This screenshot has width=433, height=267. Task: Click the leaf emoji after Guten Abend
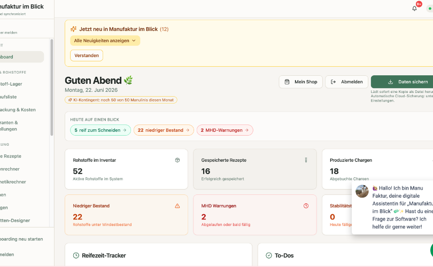[x=128, y=80]
